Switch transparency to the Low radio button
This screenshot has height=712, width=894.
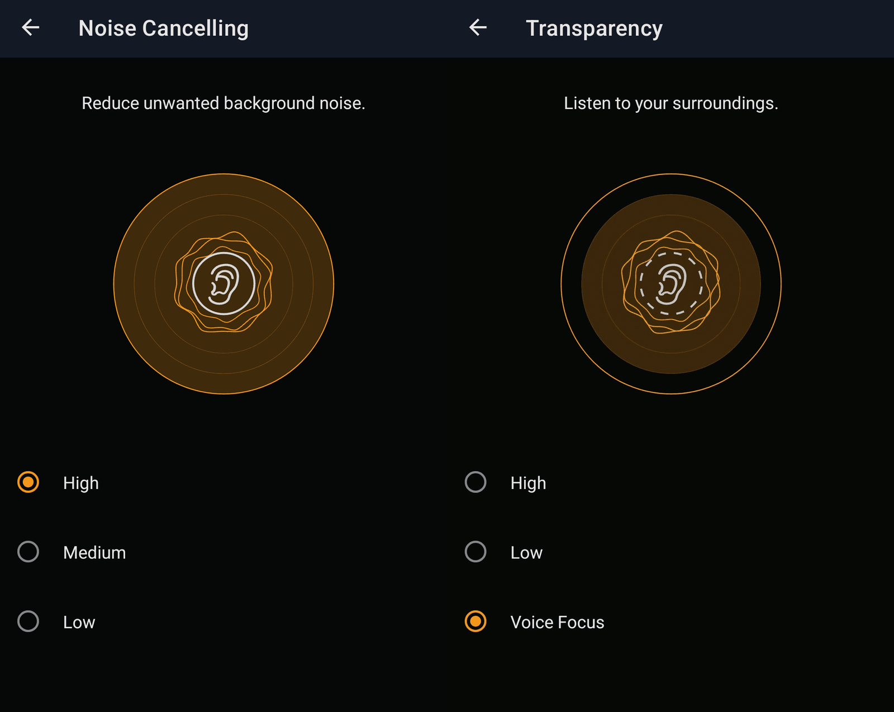pyautogui.click(x=475, y=552)
